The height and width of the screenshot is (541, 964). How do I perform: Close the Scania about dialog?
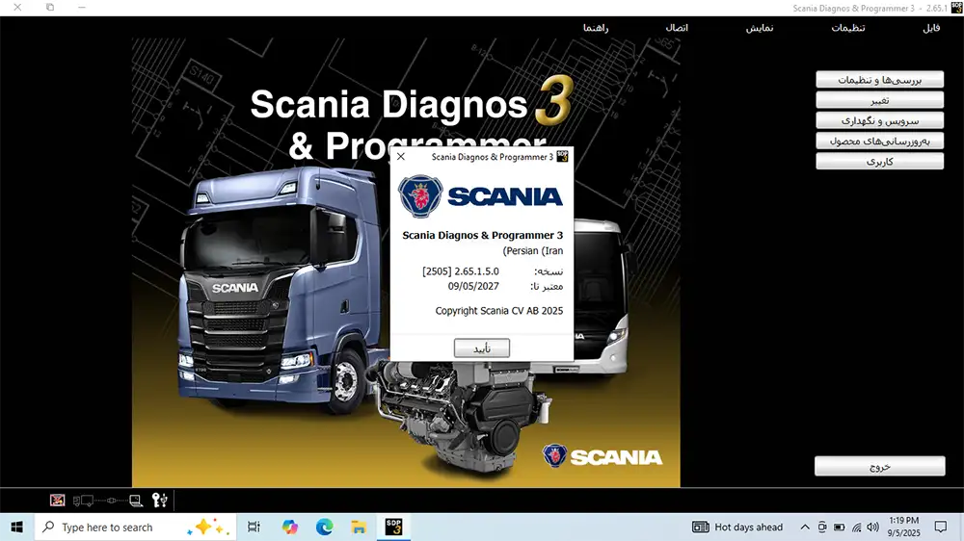pyautogui.click(x=401, y=157)
